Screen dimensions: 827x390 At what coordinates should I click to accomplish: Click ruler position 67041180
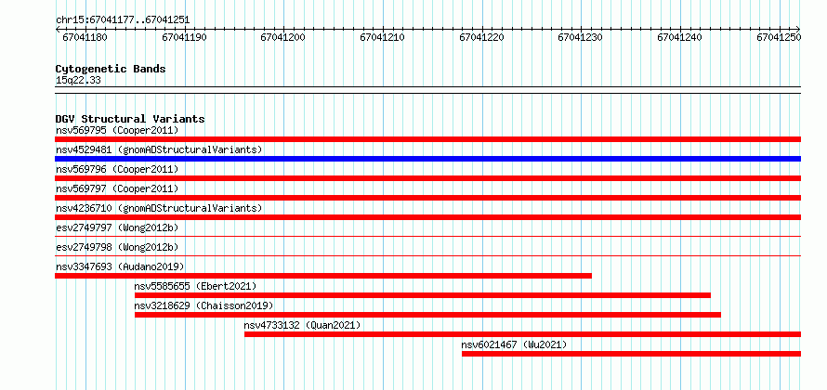point(85,37)
